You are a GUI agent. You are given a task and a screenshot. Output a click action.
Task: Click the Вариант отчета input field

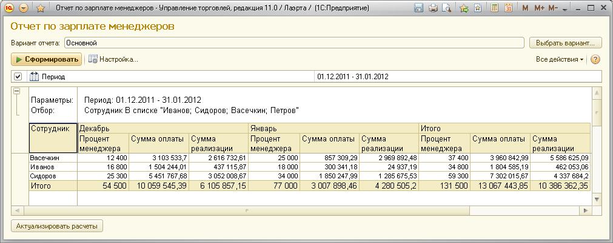tap(294, 43)
